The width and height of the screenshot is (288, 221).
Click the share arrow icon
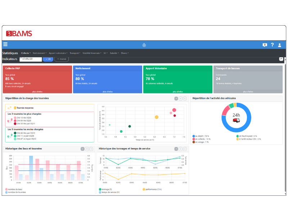[x=281, y=59]
